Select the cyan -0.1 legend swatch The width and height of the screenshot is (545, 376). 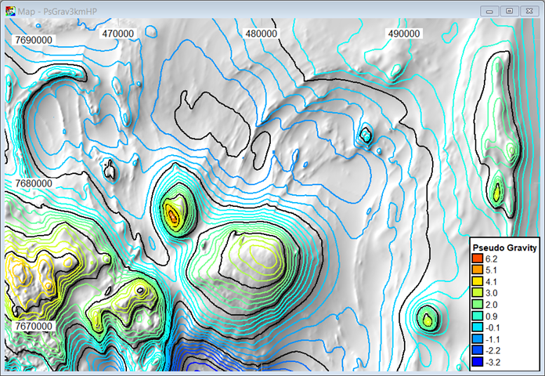[x=478, y=327]
